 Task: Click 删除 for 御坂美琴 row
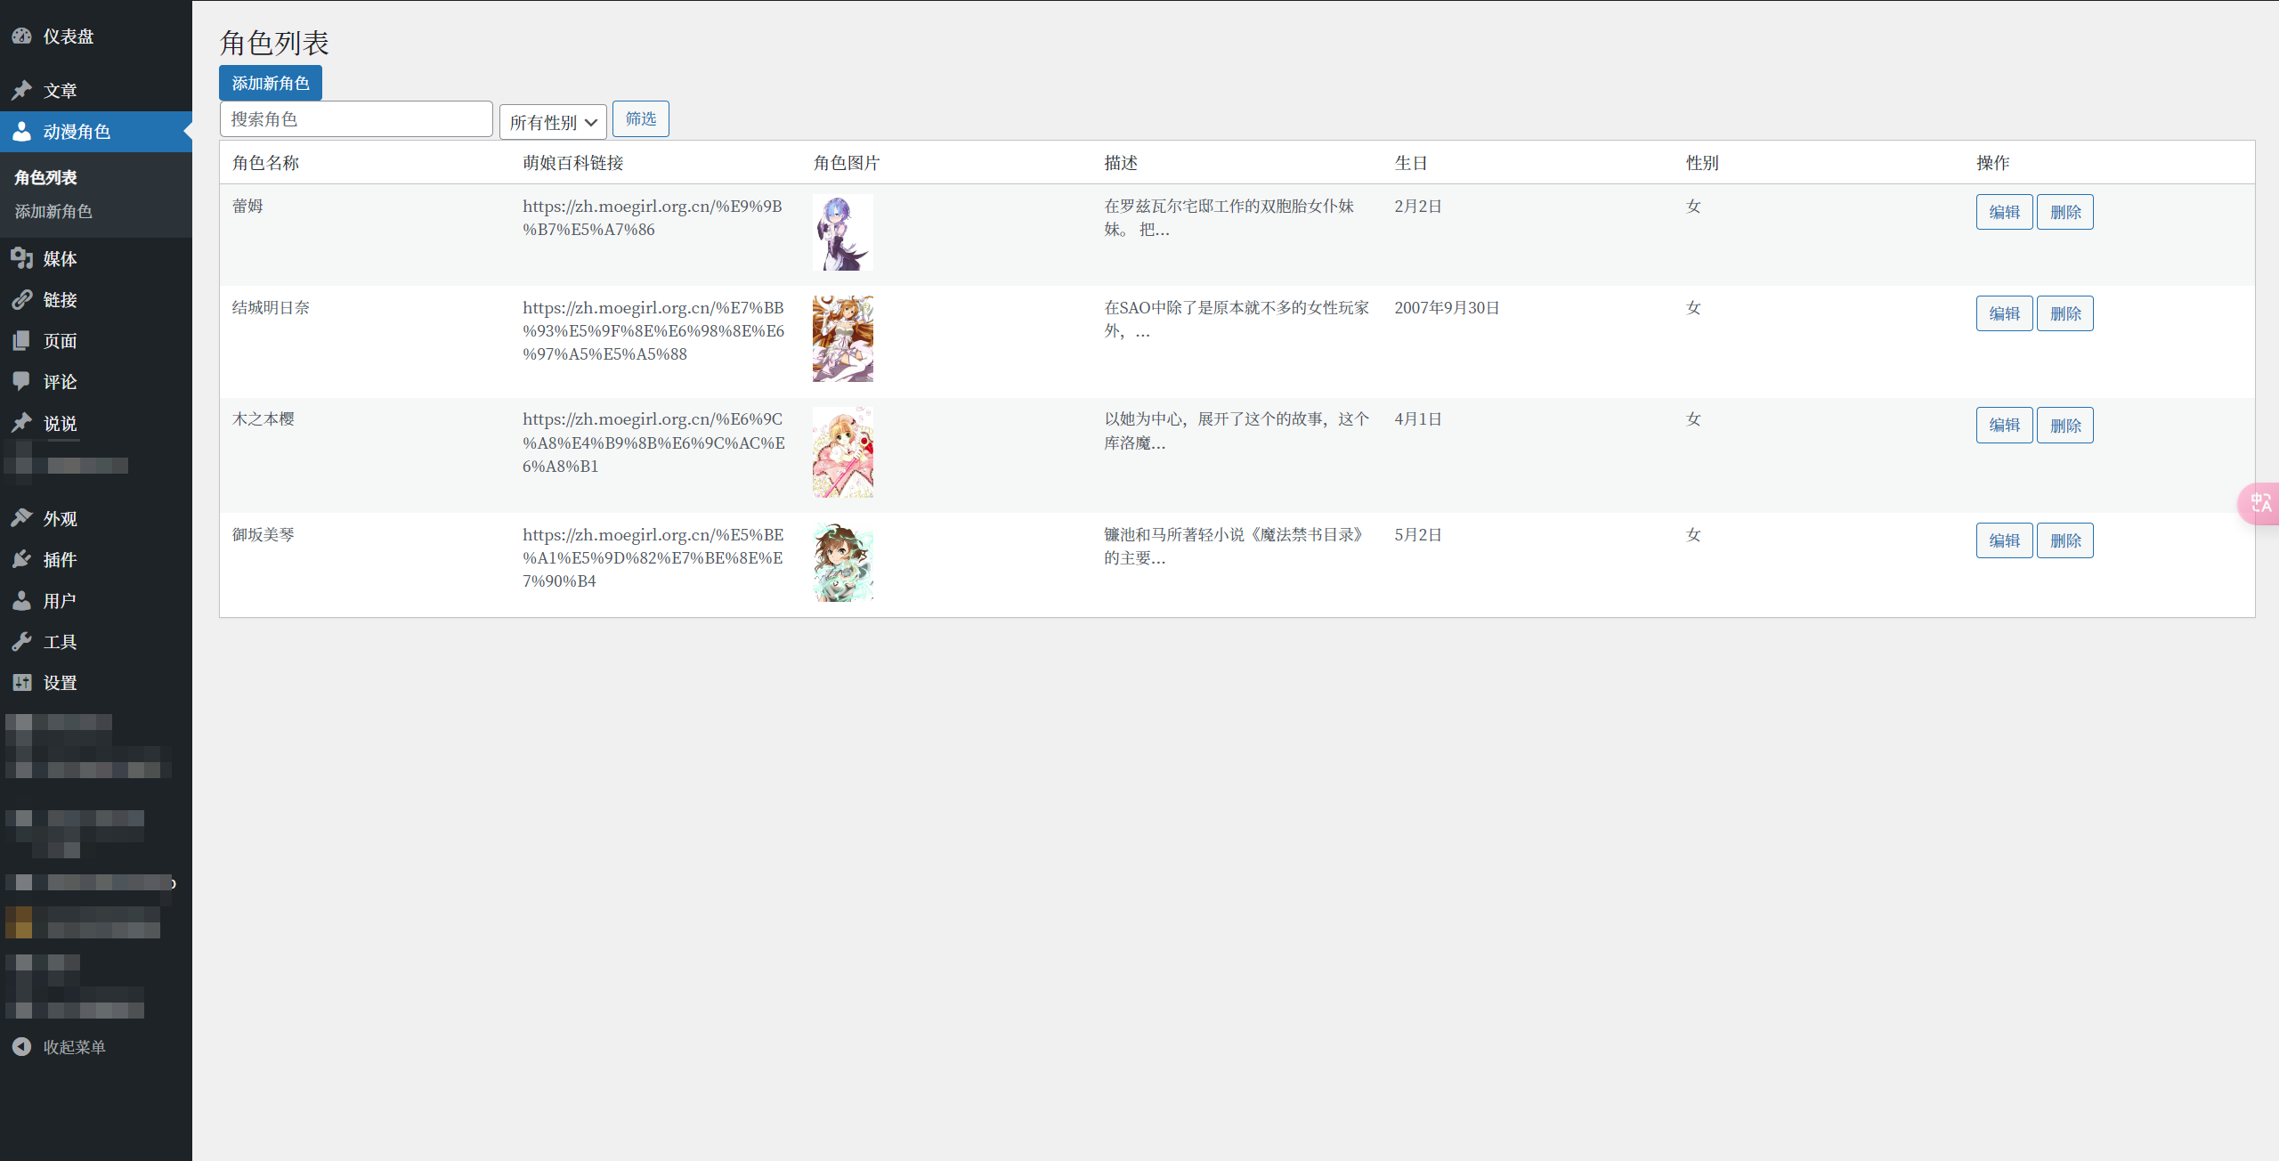point(2065,540)
